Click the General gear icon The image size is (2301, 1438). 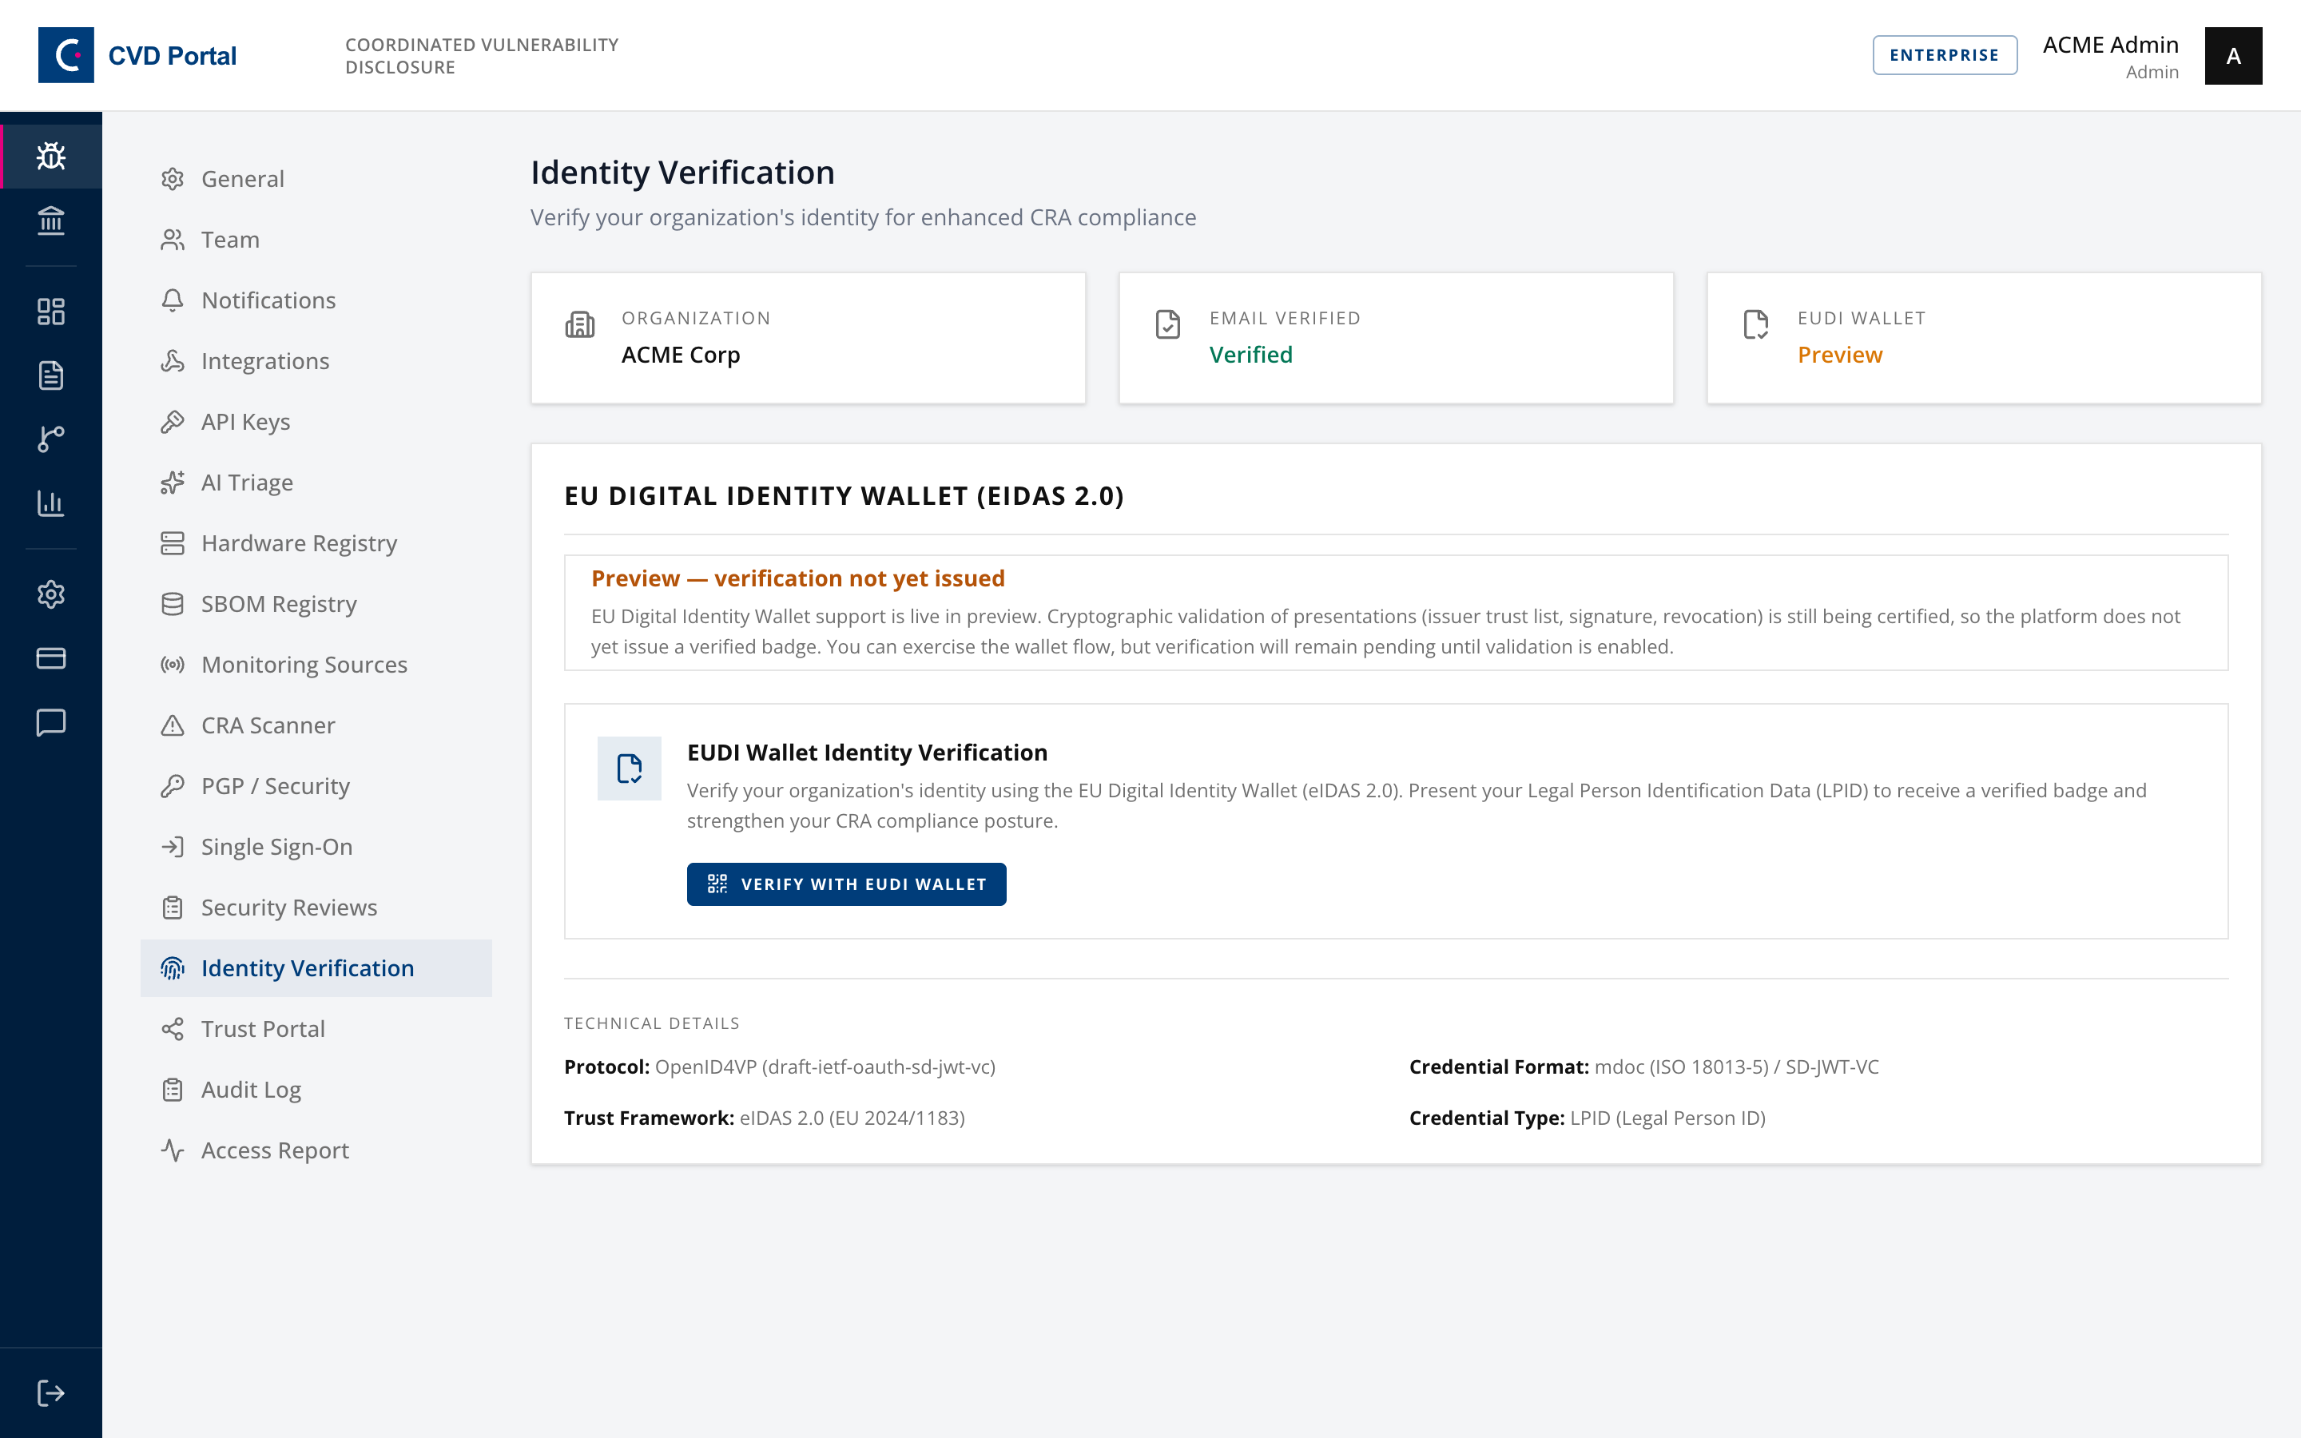click(x=172, y=179)
